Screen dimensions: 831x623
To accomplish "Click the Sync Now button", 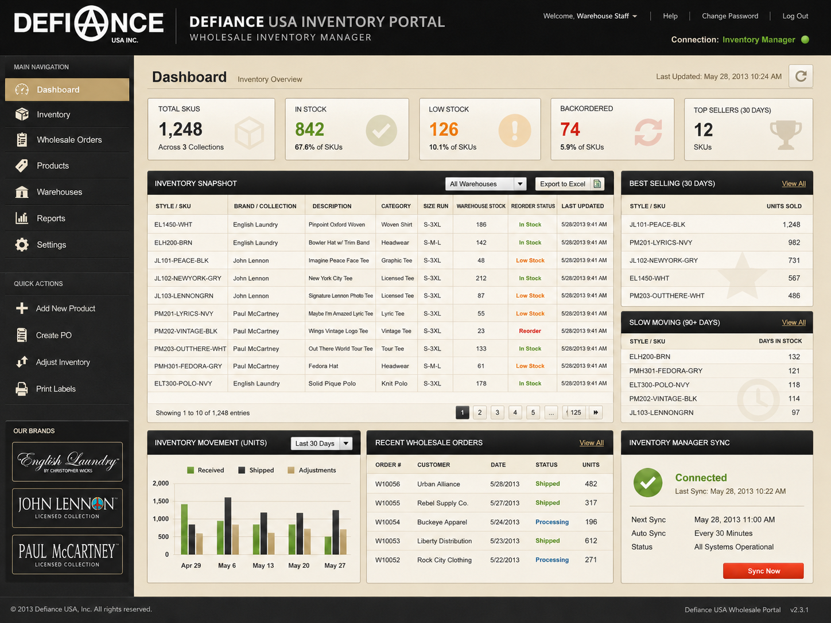I will click(763, 571).
